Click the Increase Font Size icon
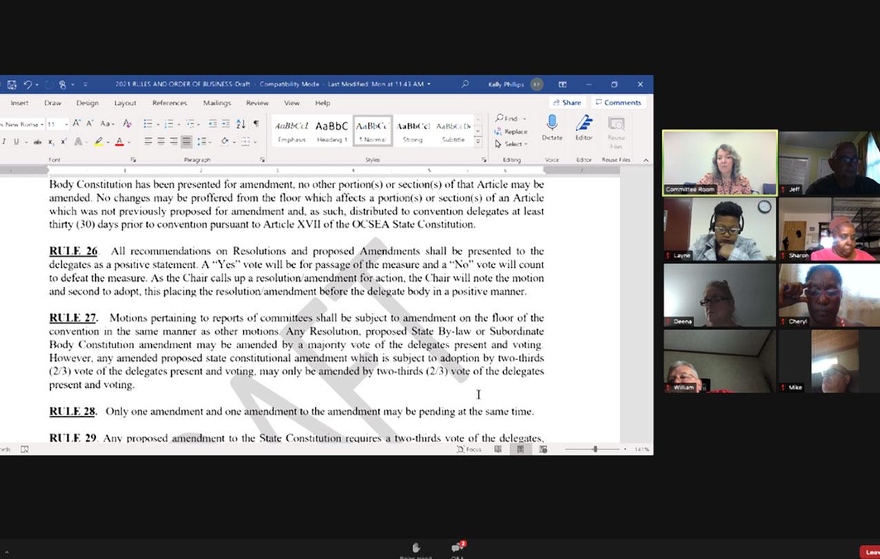880x559 pixels. click(77, 124)
